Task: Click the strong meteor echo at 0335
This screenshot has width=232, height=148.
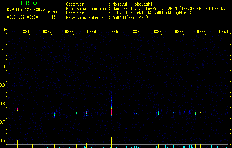Action: 111,111
